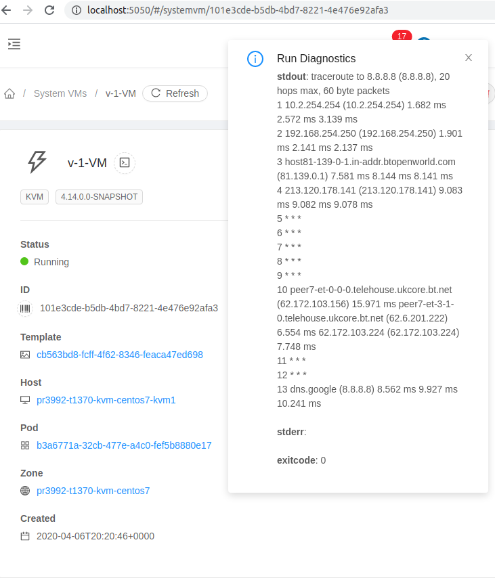The height and width of the screenshot is (578, 495).
Task: Click the lightning bolt system VM icon
Action: [x=37, y=162]
